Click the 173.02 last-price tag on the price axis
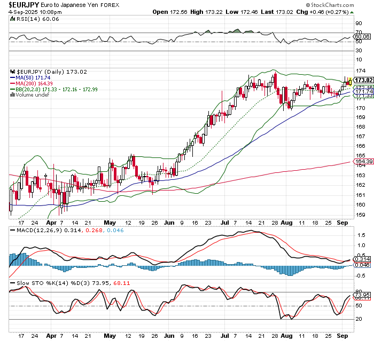The image size is (374, 341). click(x=361, y=81)
